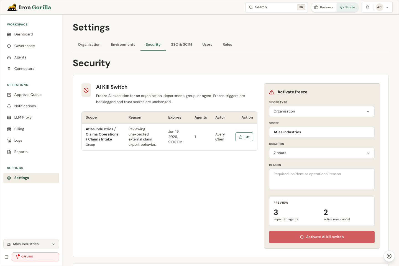Switch to Business mode
The height and width of the screenshot is (266, 399).
pyautogui.click(x=324, y=7)
